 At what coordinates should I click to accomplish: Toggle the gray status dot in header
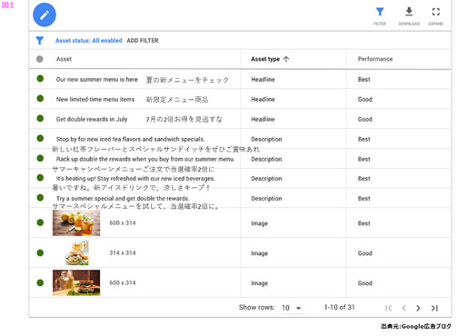click(x=40, y=59)
